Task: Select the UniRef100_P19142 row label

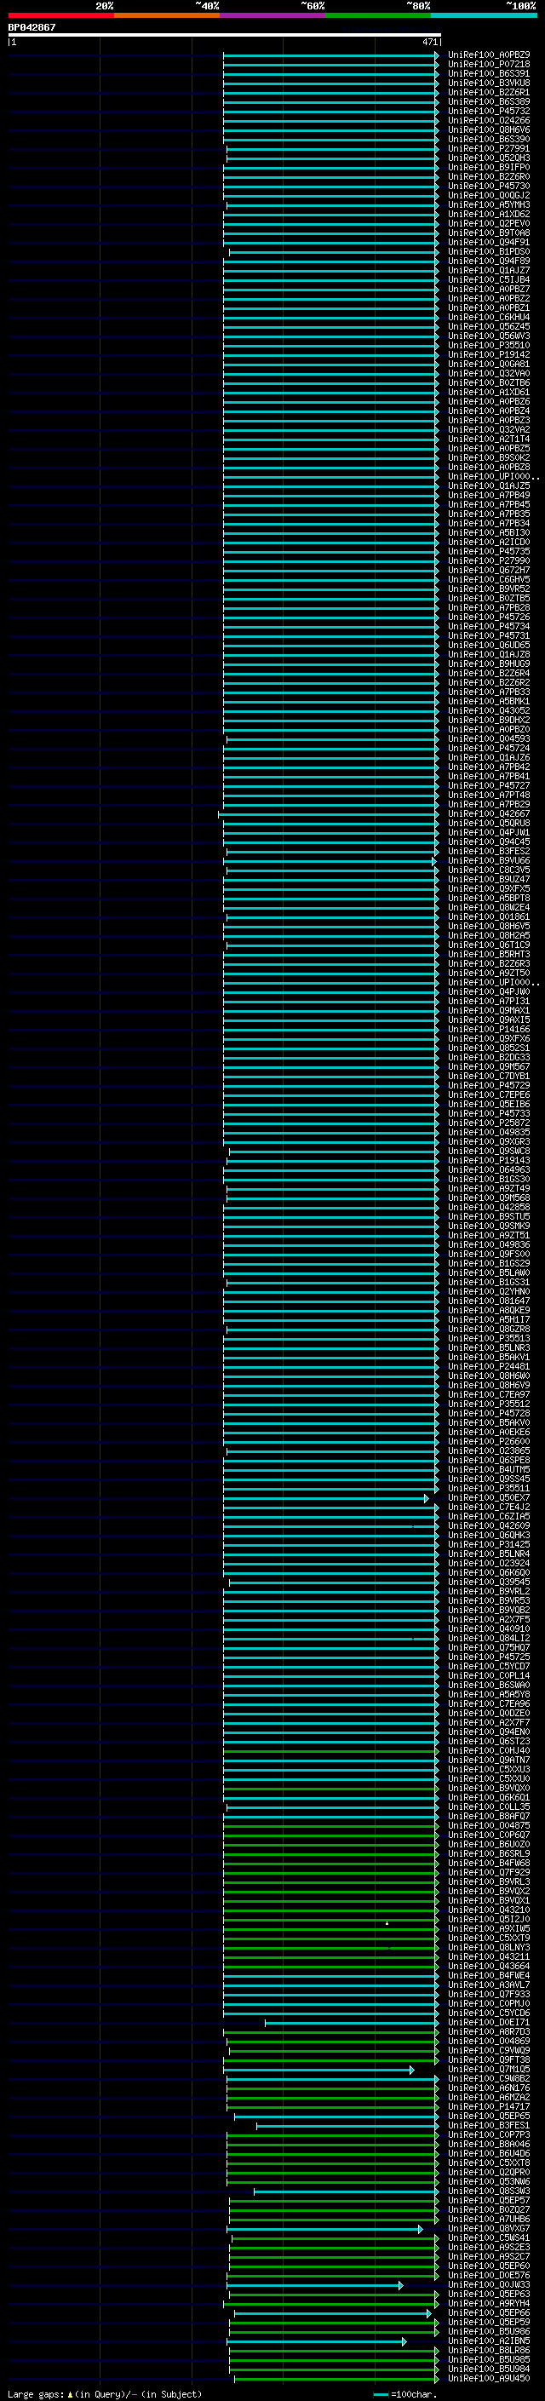Action: click(x=489, y=355)
